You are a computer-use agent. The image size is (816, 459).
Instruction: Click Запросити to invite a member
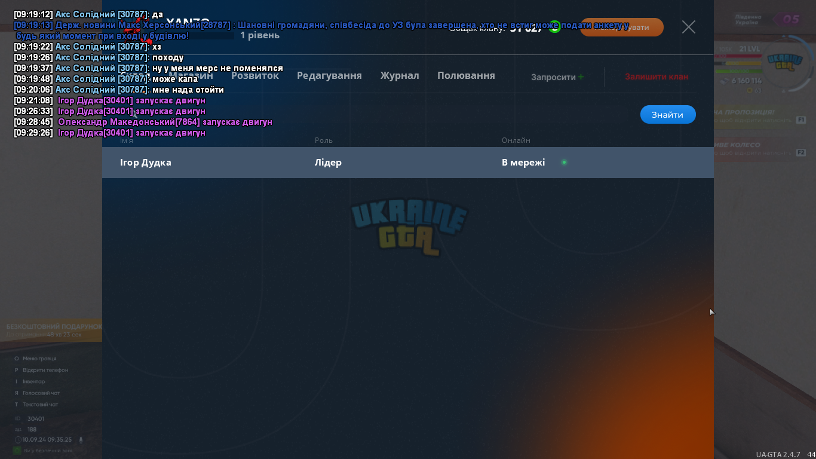[553, 77]
